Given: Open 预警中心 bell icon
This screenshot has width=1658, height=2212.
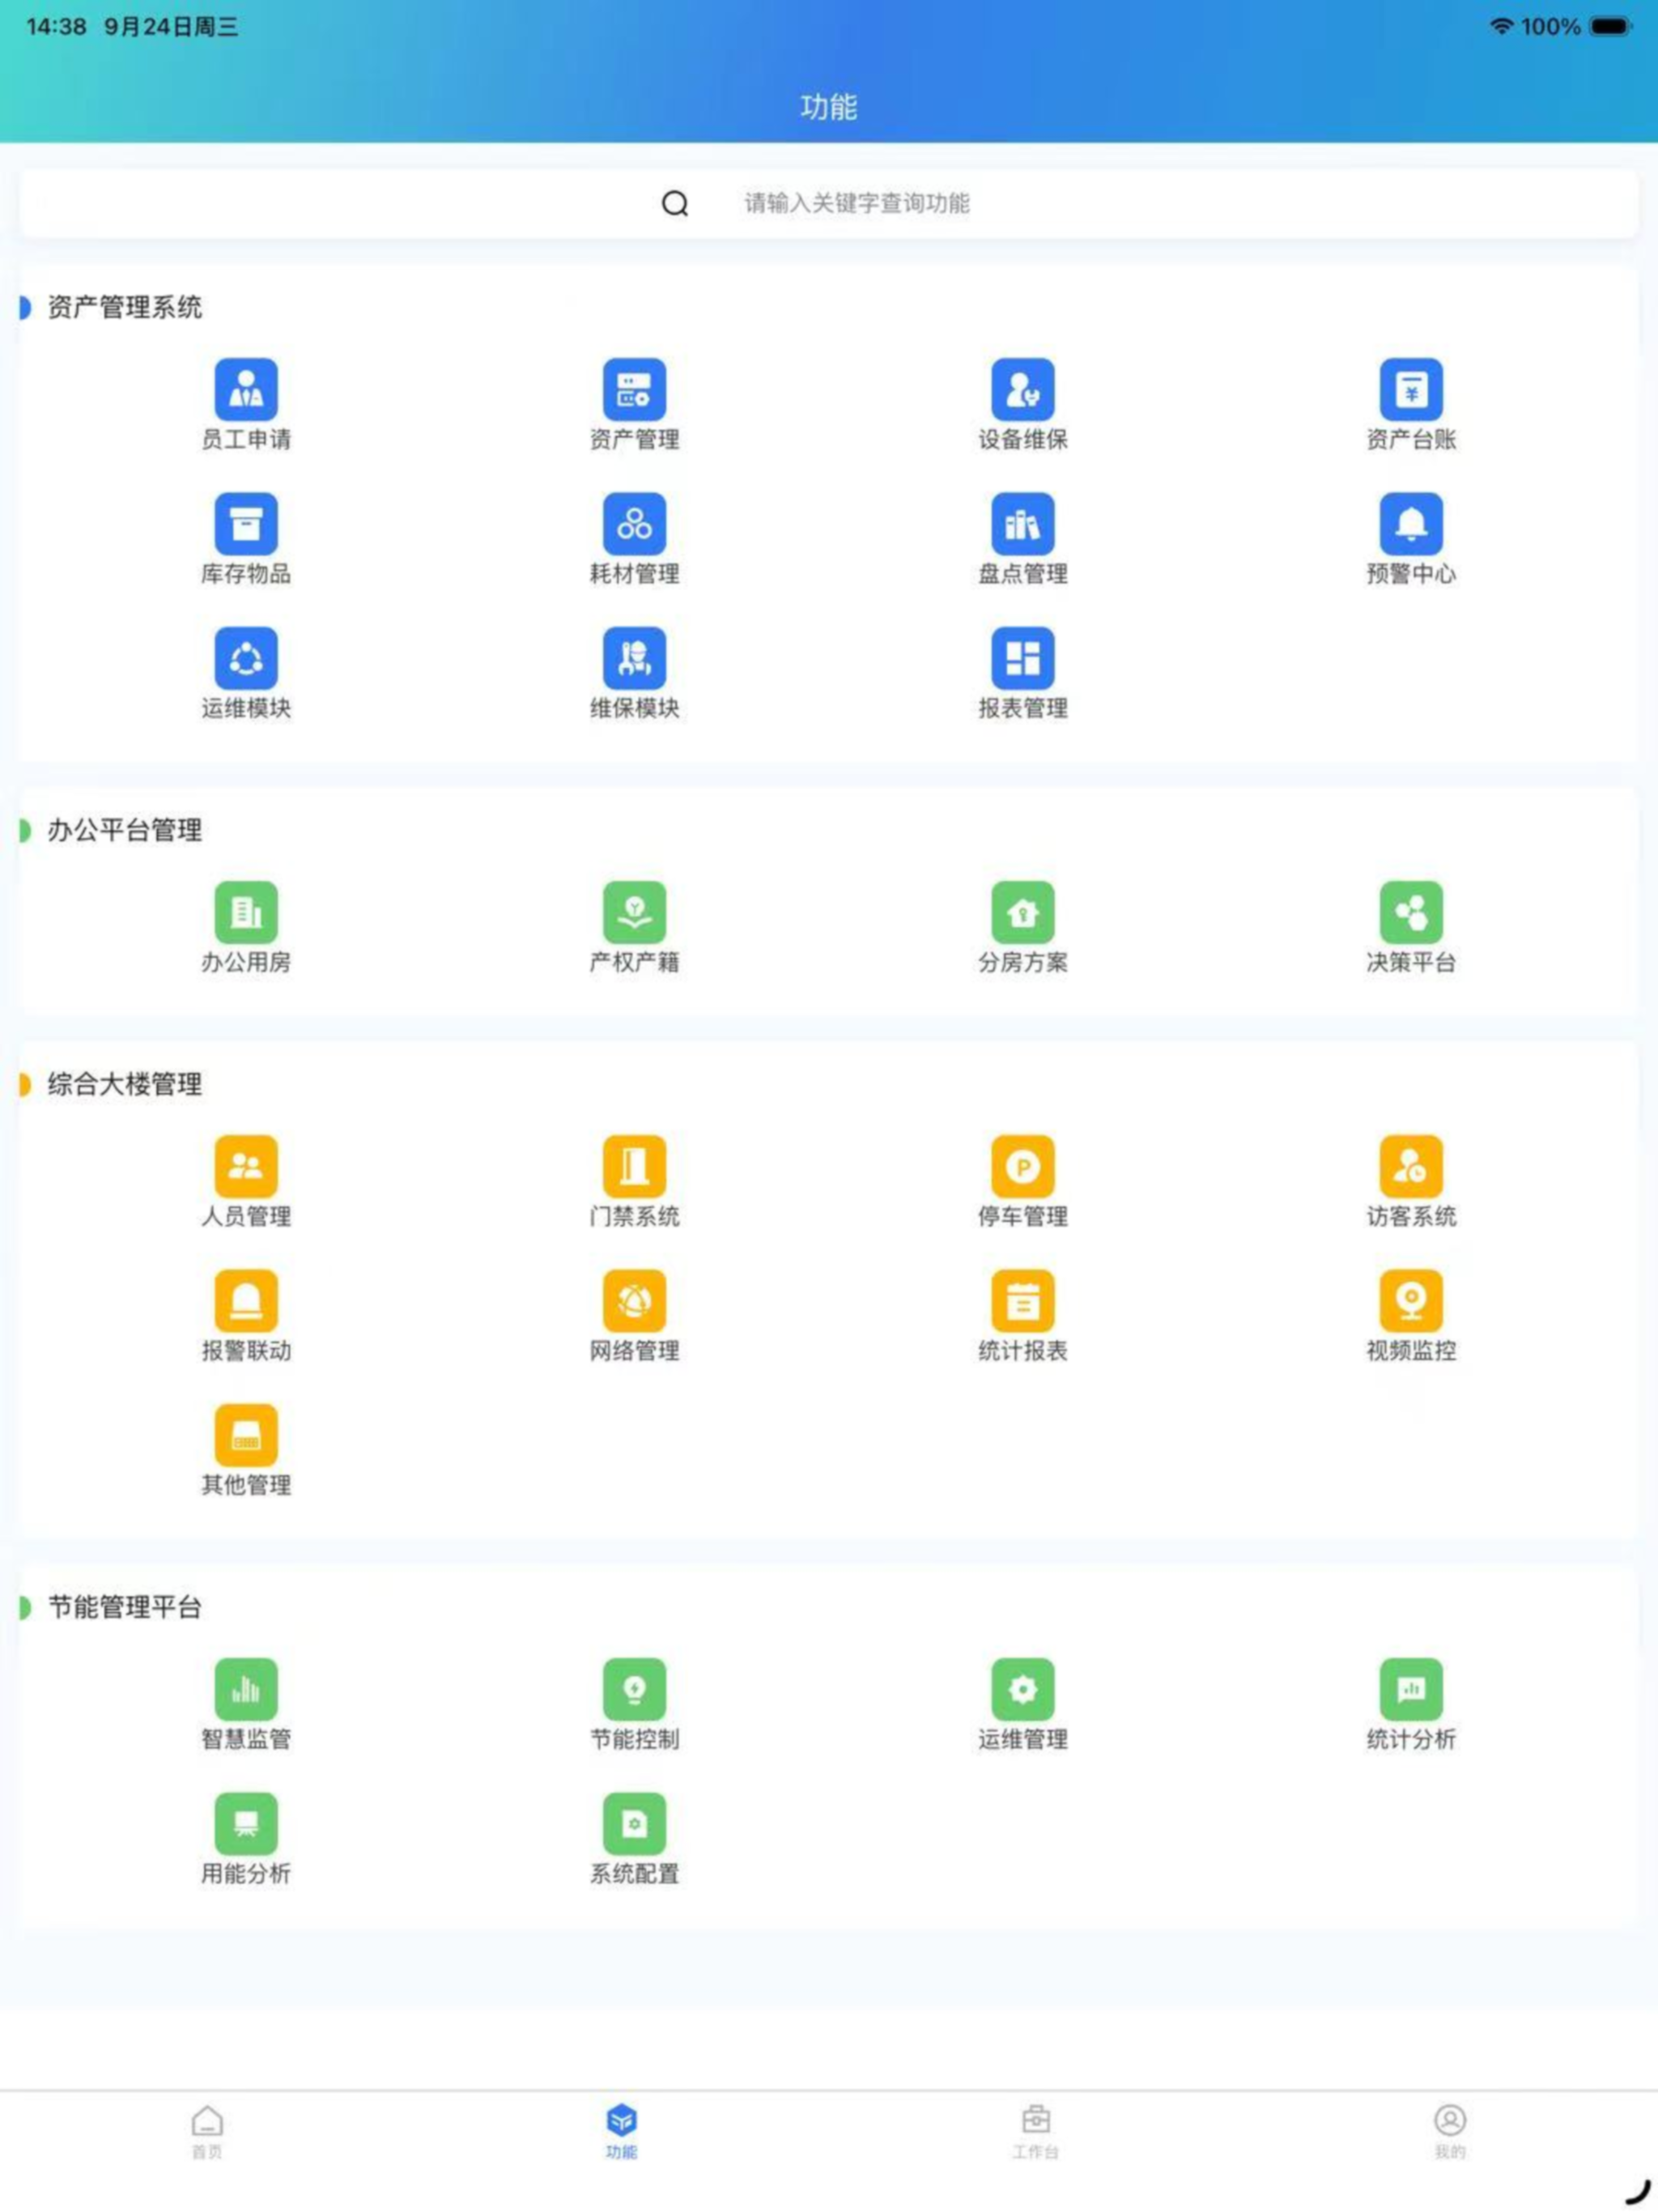Looking at the screenshot, I should click(x=1411, y=523).
